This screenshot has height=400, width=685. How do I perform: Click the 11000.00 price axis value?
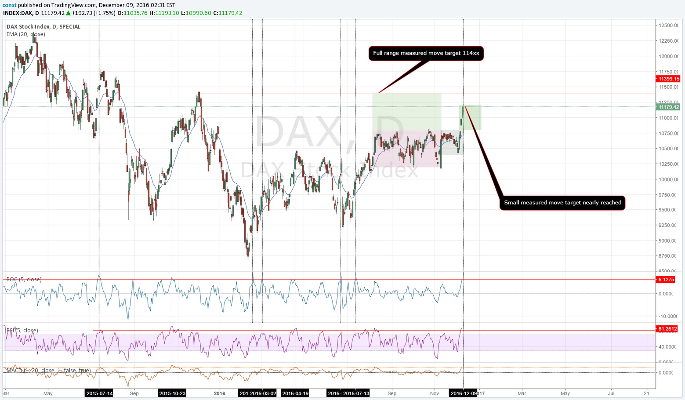click(668, 118)
